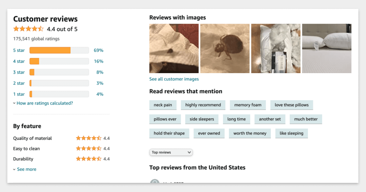Click the 8% percentage link
This screenshot has height=192, width=366.
[100, 72]
